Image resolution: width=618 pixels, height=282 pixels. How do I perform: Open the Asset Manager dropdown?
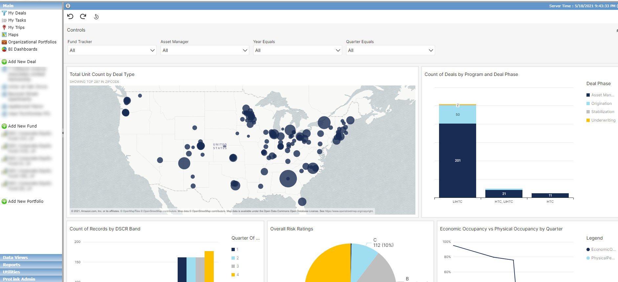(205, 50)
